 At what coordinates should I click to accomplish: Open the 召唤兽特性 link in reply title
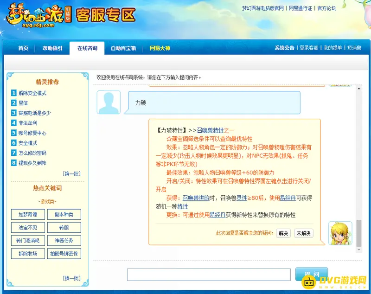pyautogui.click(x=210, y=130)
